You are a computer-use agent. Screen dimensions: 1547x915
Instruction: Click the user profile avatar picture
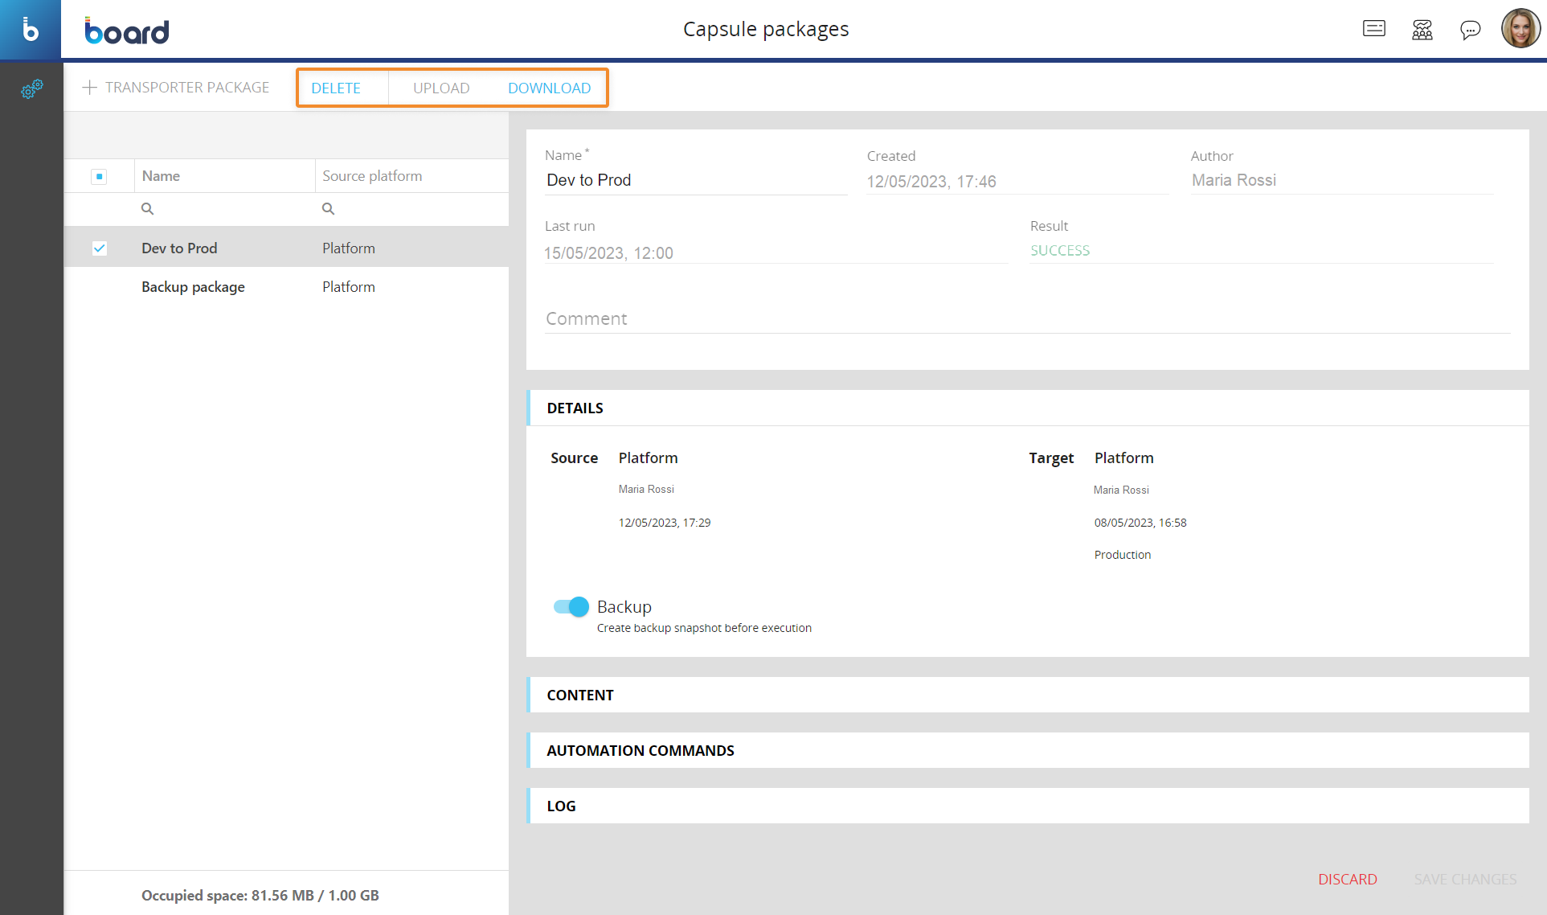coord(1520,29)
